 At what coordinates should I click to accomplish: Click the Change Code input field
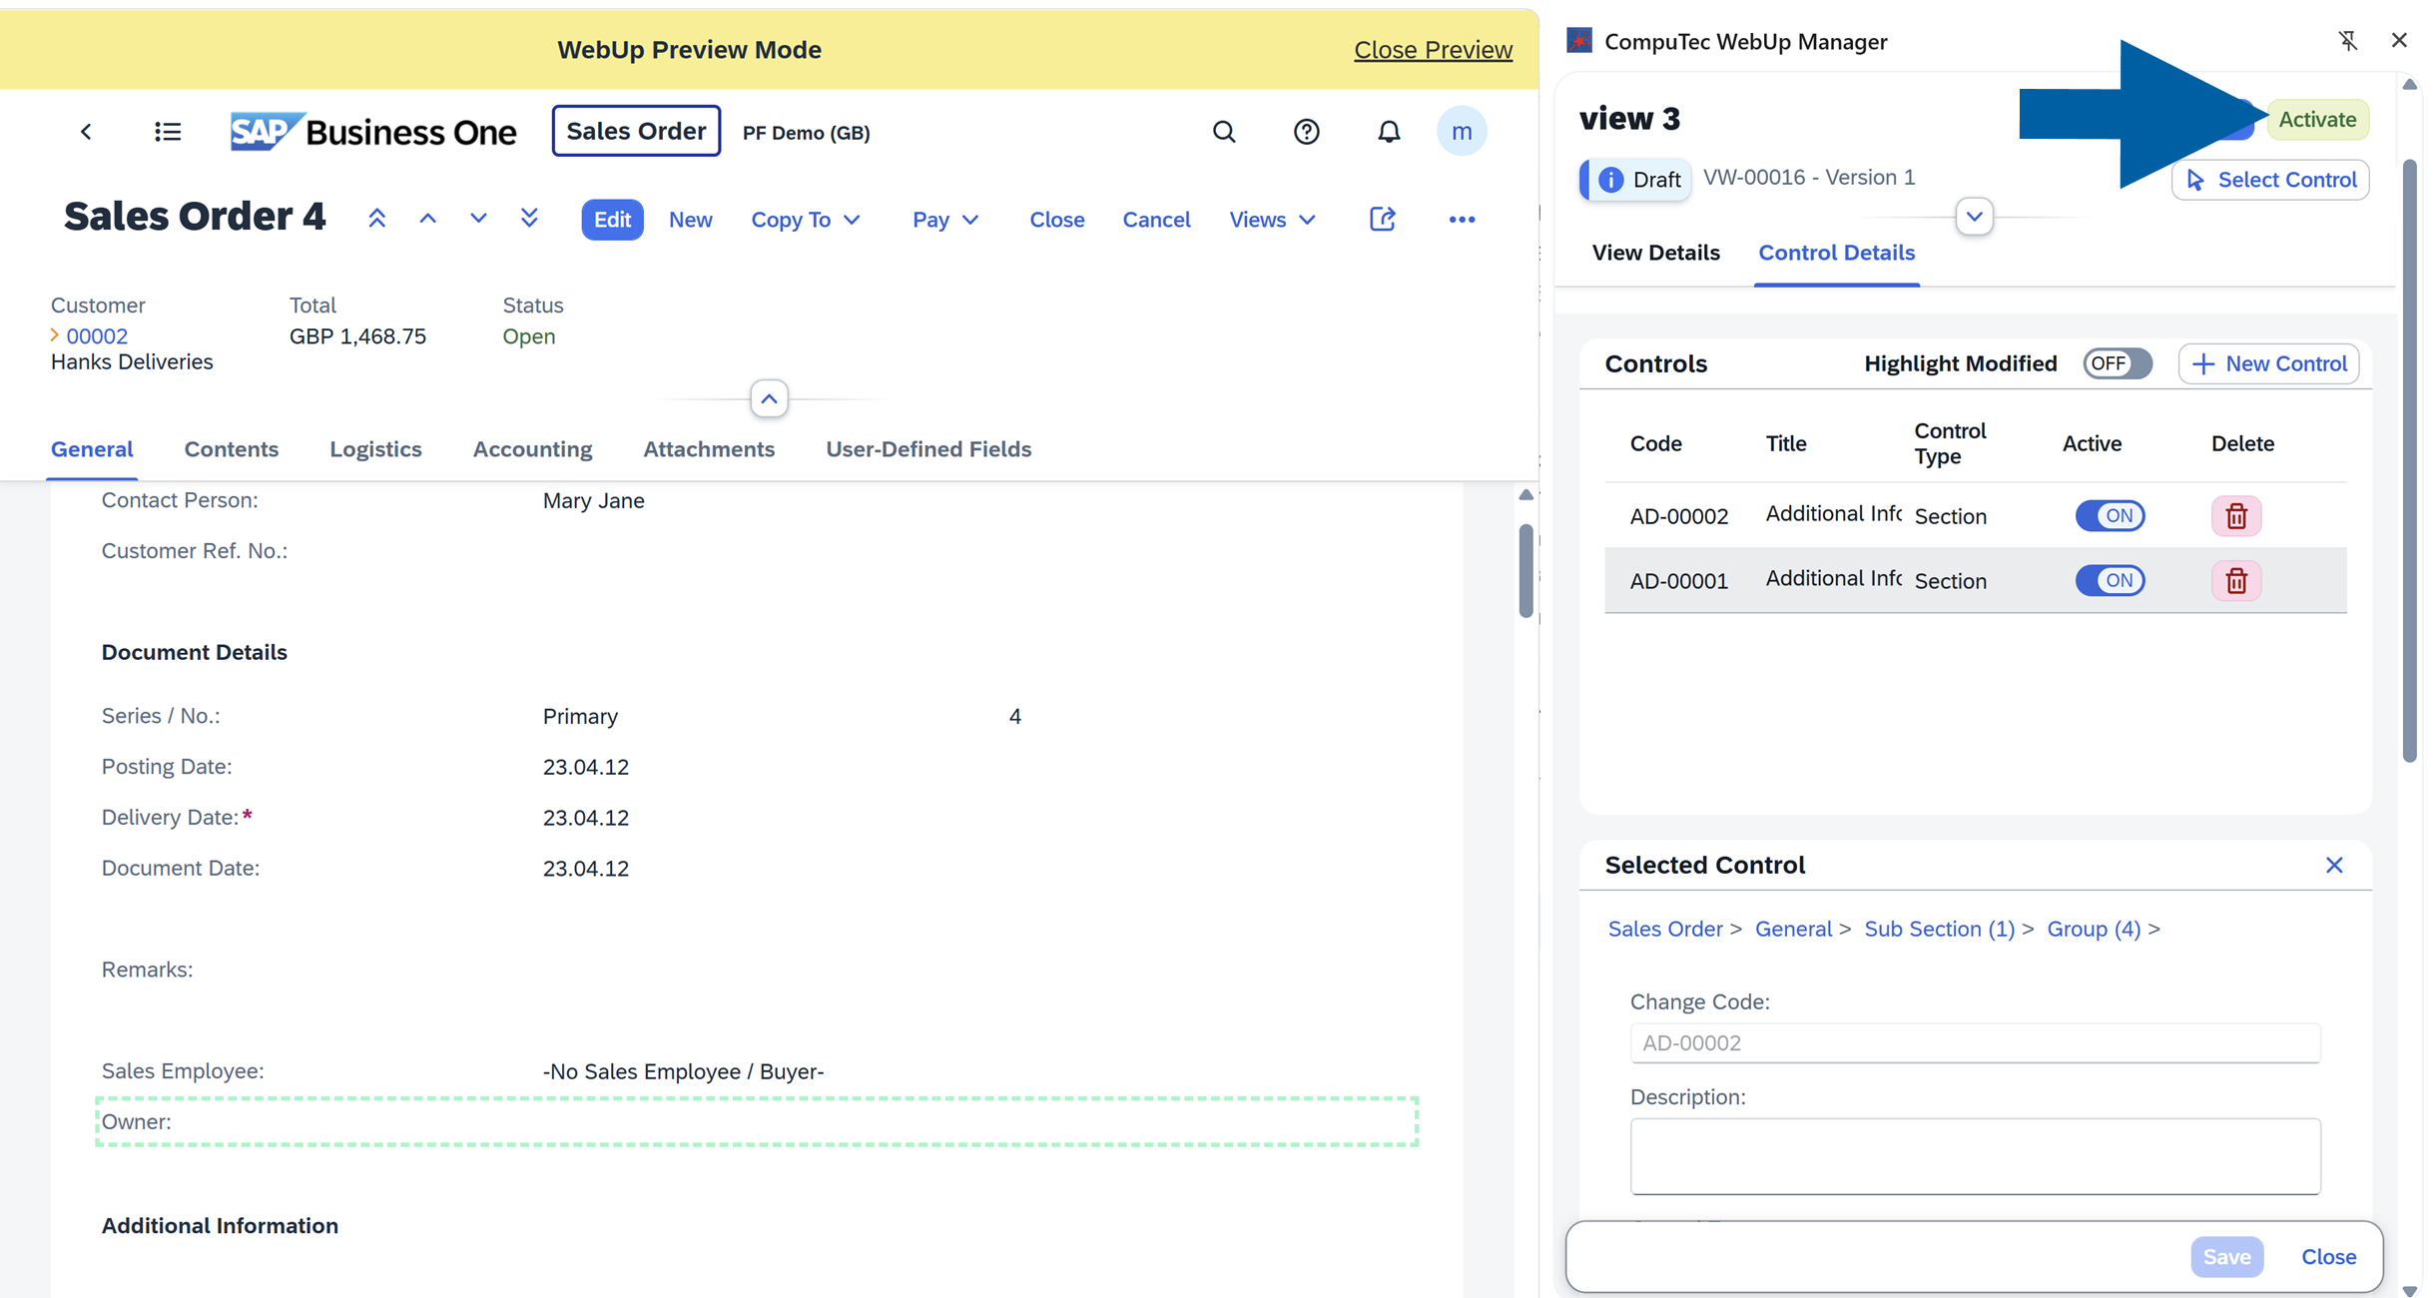(x=1975, y=1043)
